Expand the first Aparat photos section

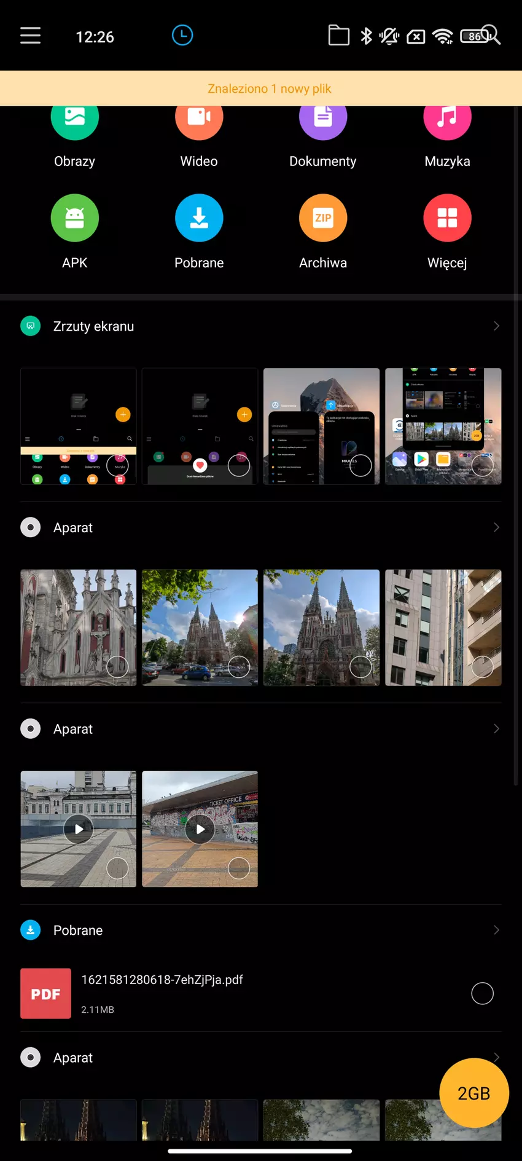coord(496,527)
